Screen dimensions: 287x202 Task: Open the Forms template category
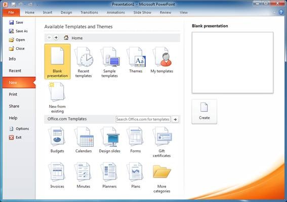(136, 140)
